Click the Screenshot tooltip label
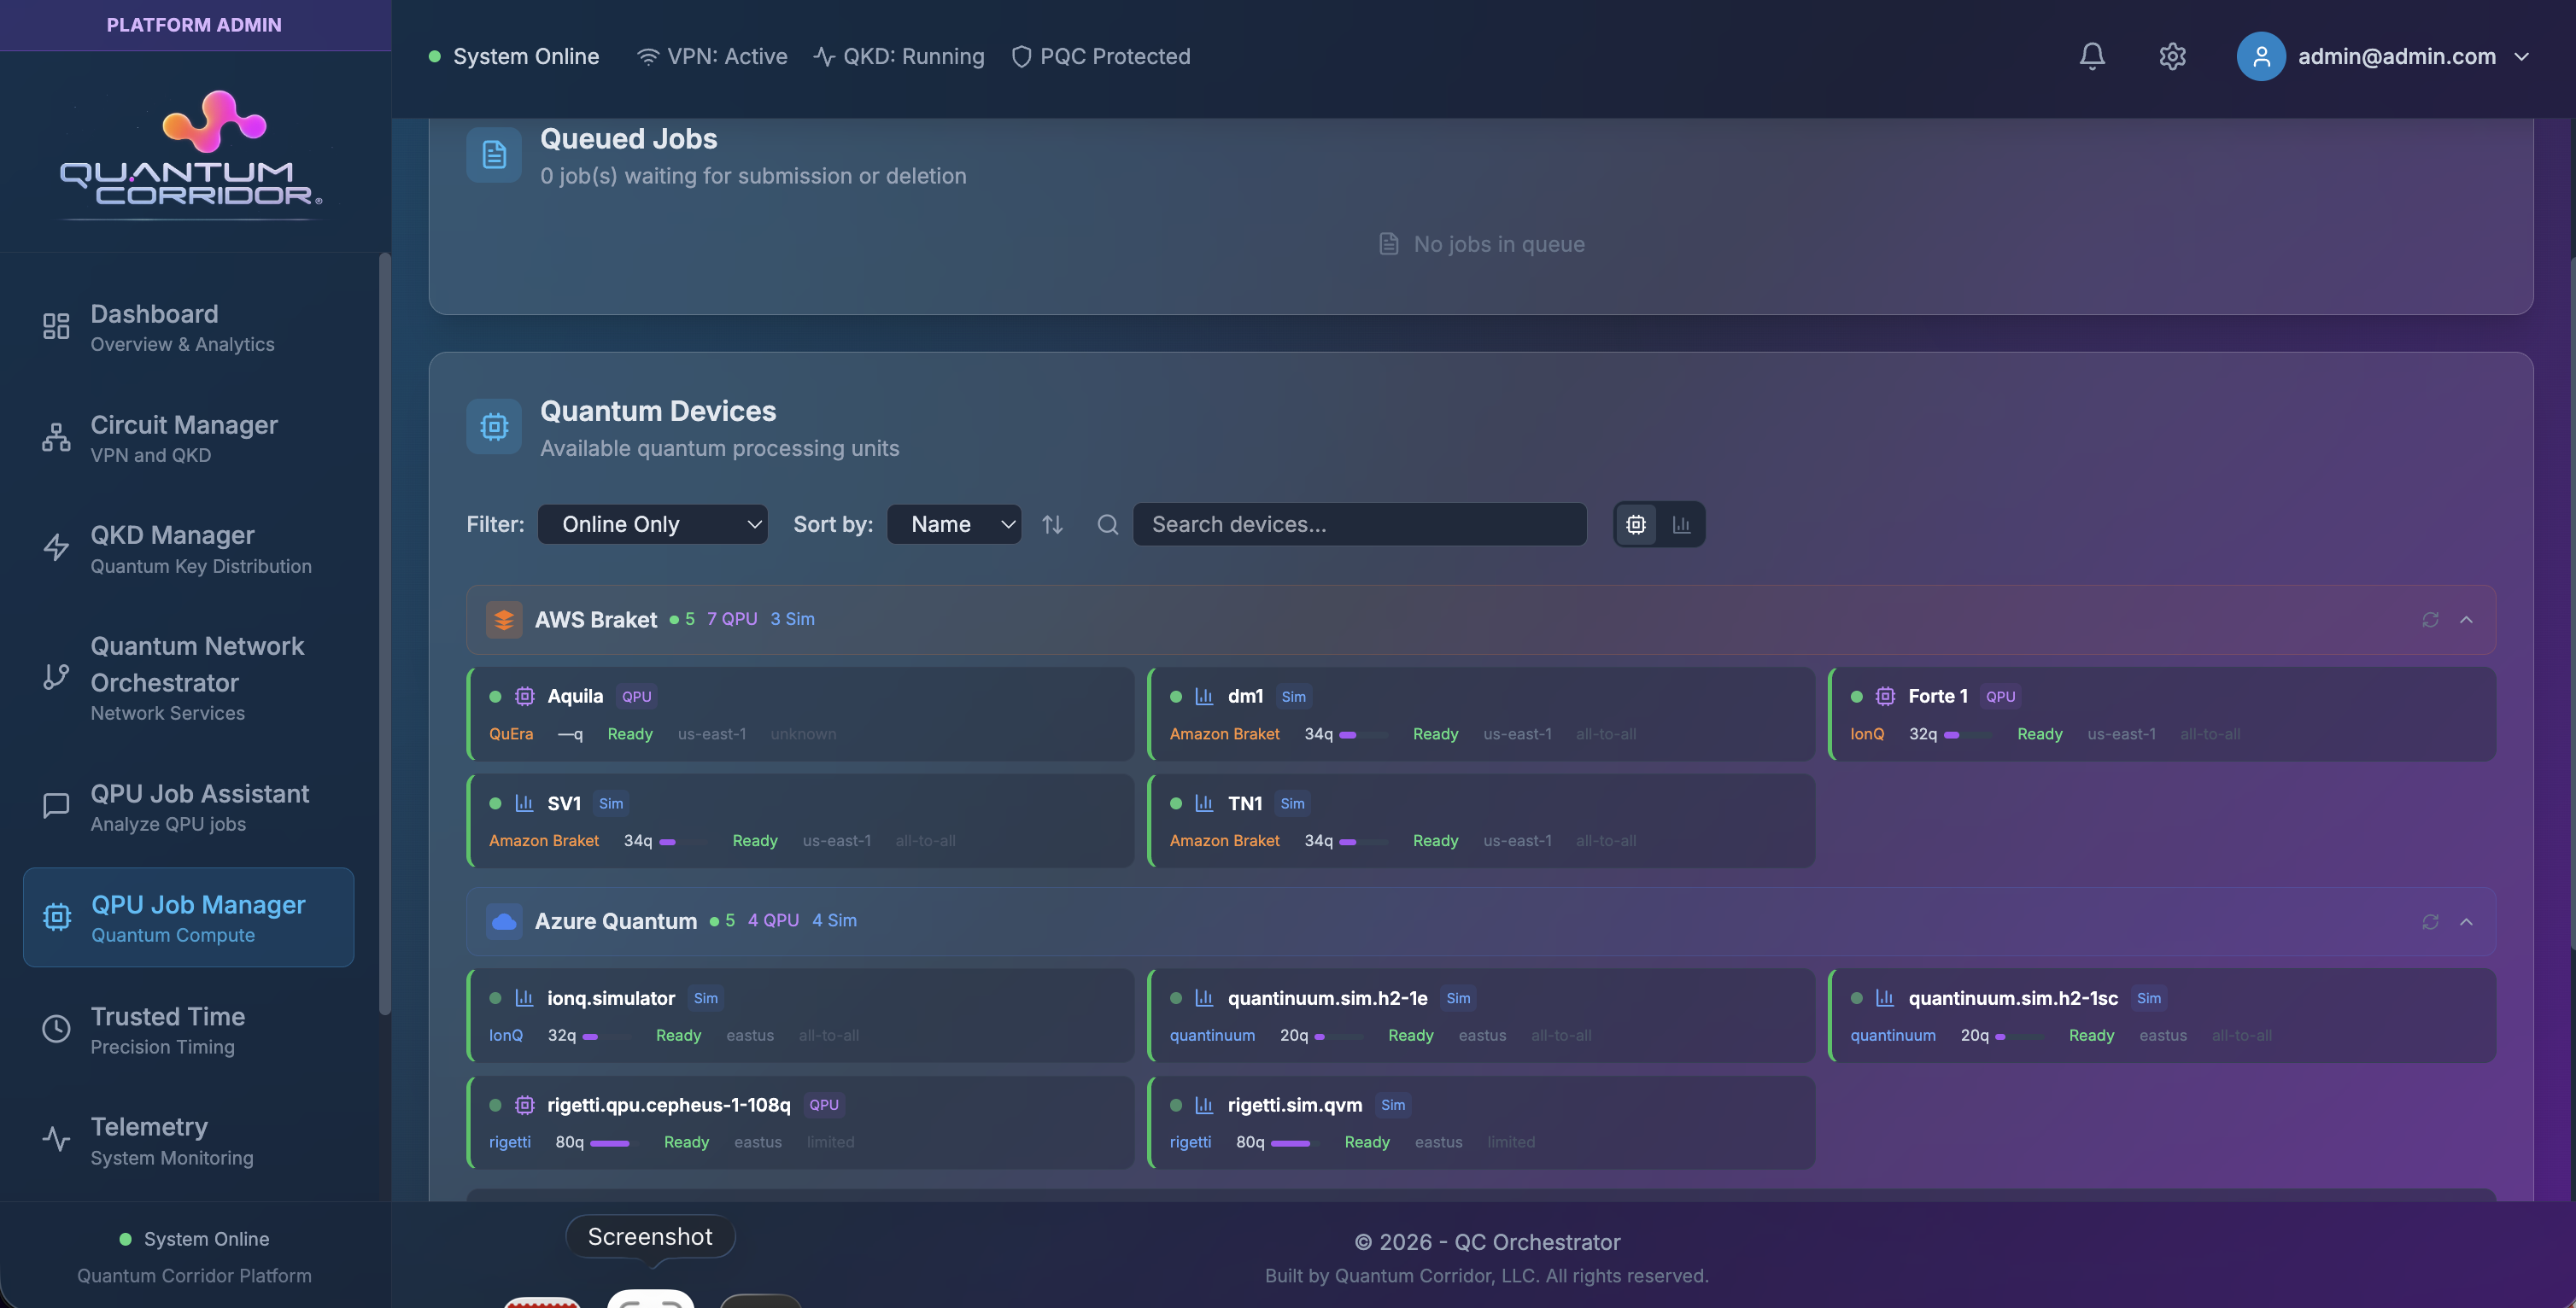 pos(650,1237)
